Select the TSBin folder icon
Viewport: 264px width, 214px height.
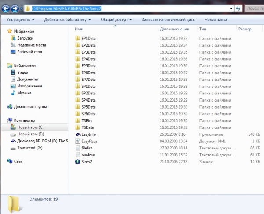coord(77,120)
